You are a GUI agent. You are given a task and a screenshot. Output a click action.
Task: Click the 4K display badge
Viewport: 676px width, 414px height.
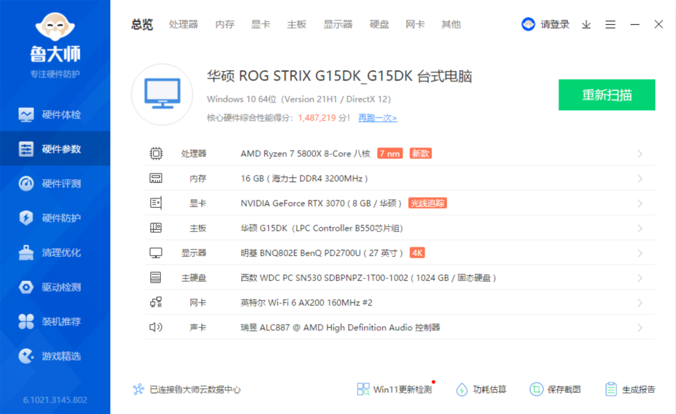417,253
